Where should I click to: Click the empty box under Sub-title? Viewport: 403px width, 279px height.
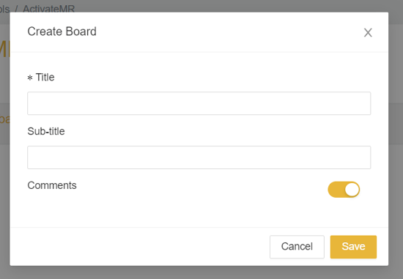click(x=199, y=157)
